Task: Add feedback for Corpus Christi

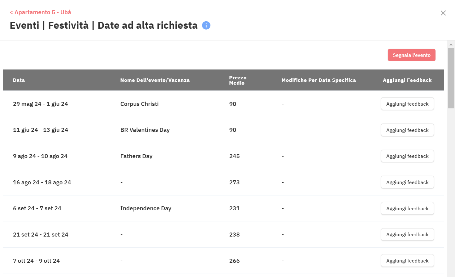Action: click(407, 104)
